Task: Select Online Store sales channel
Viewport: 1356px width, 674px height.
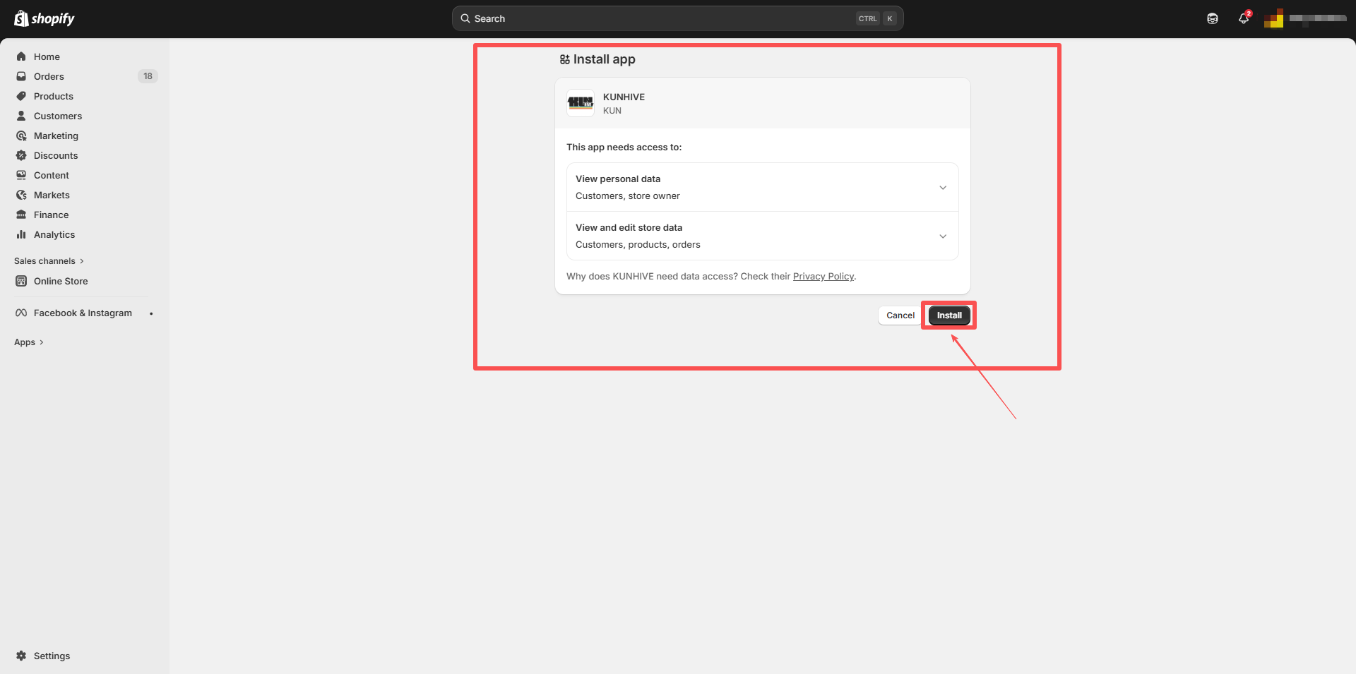Action: [61, 281]
